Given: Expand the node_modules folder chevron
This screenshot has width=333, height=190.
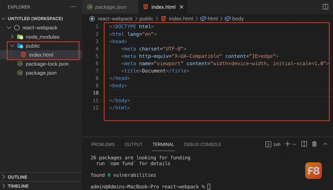Looking at the screenshot, I should 12,37.
